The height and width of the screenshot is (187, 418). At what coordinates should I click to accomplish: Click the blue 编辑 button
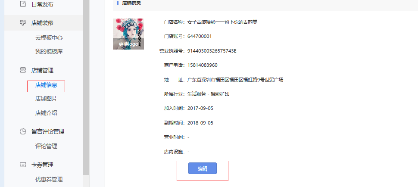(x=203, y=168)
